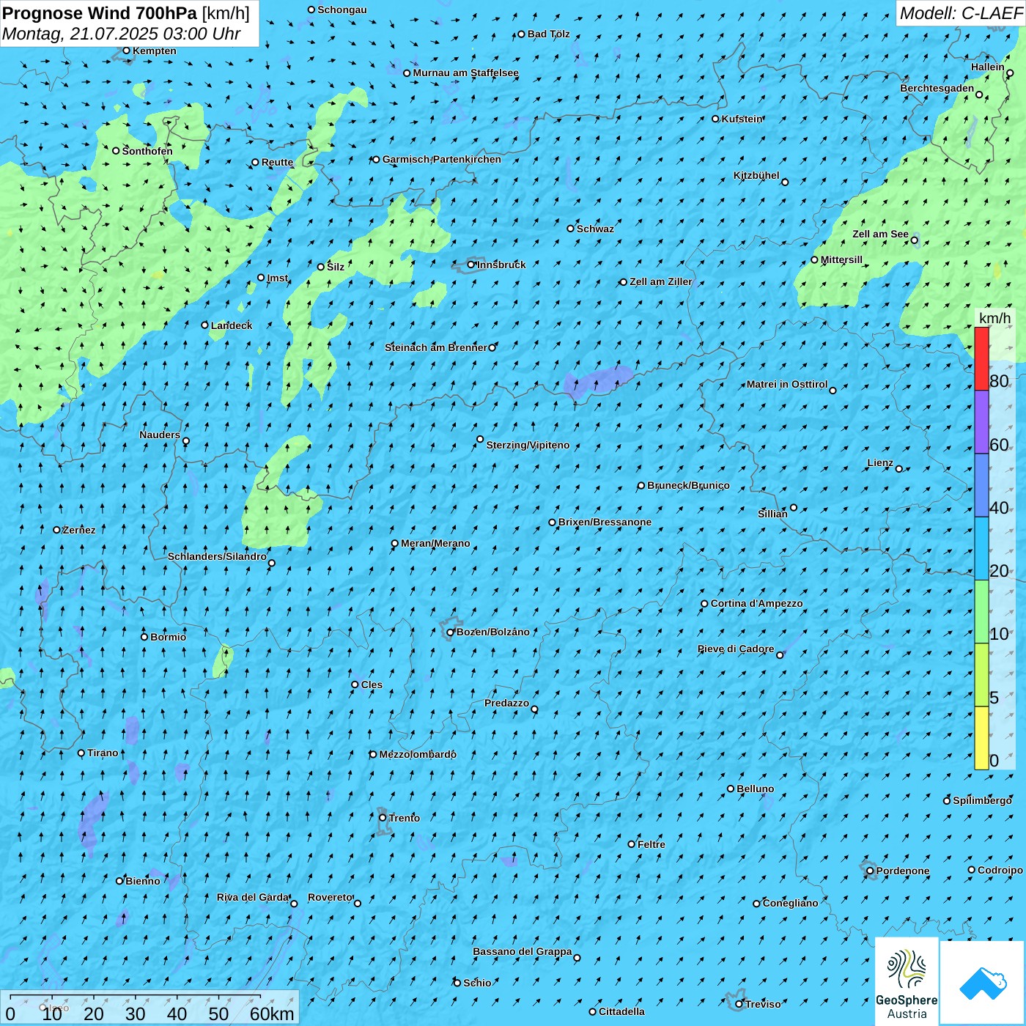Click the Tirano location dot

point(81,753)
